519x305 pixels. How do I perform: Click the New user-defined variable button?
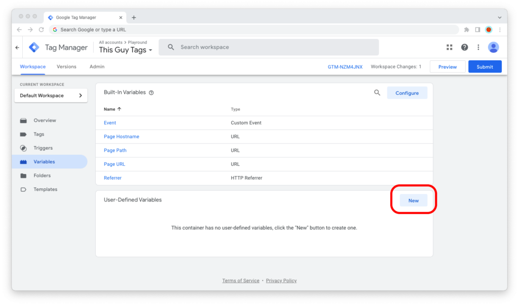click(x=414, y=200)
